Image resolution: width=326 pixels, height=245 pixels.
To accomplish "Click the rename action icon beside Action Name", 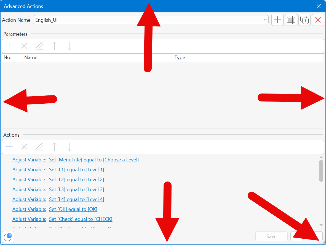I will [291, 20].
